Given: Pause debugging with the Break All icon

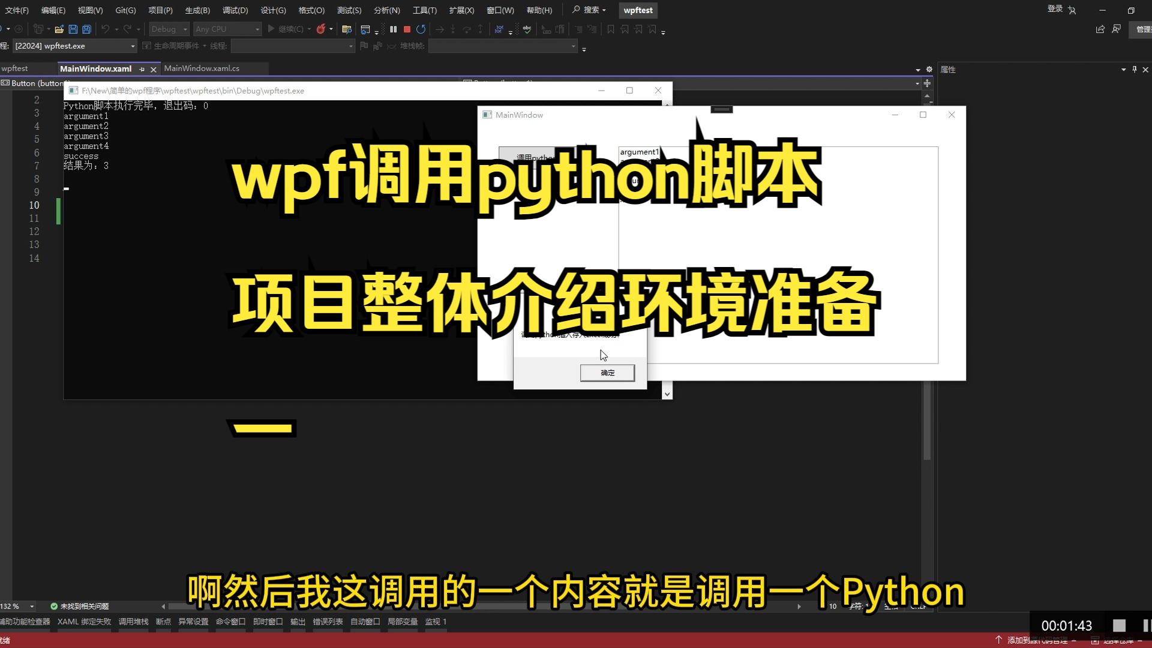Looking at the screenshot, I should point(393,29).
